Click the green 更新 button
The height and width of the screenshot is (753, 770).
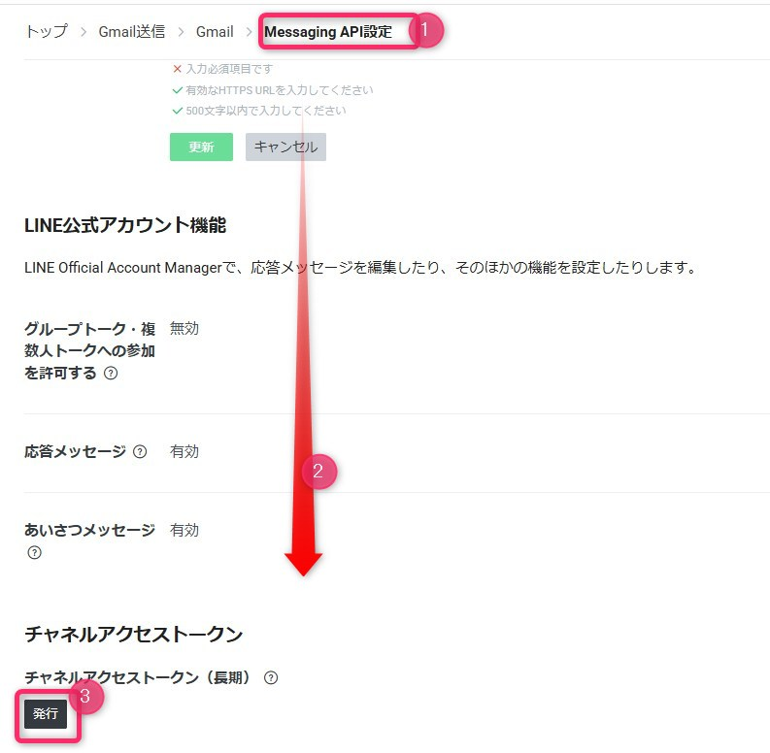pos(201,147)
